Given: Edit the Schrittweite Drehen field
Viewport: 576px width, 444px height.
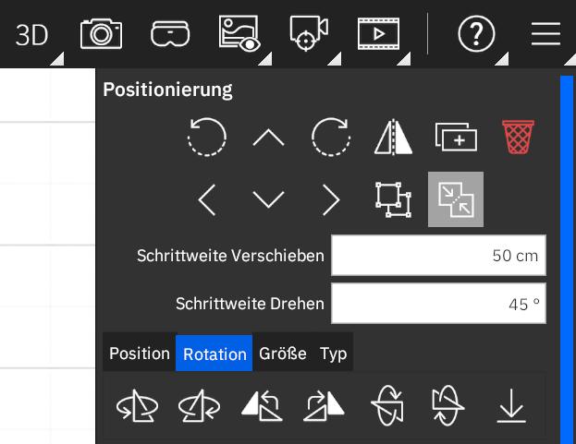Looking at the screenshot, I should coord(438,303).
